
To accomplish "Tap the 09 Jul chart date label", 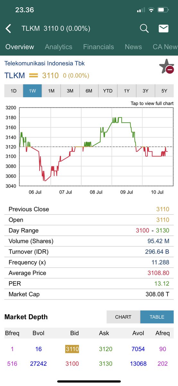I will click(x=127, y=192).
